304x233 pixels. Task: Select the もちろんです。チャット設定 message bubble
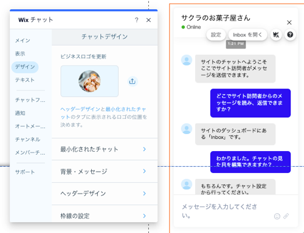(235, 187)
